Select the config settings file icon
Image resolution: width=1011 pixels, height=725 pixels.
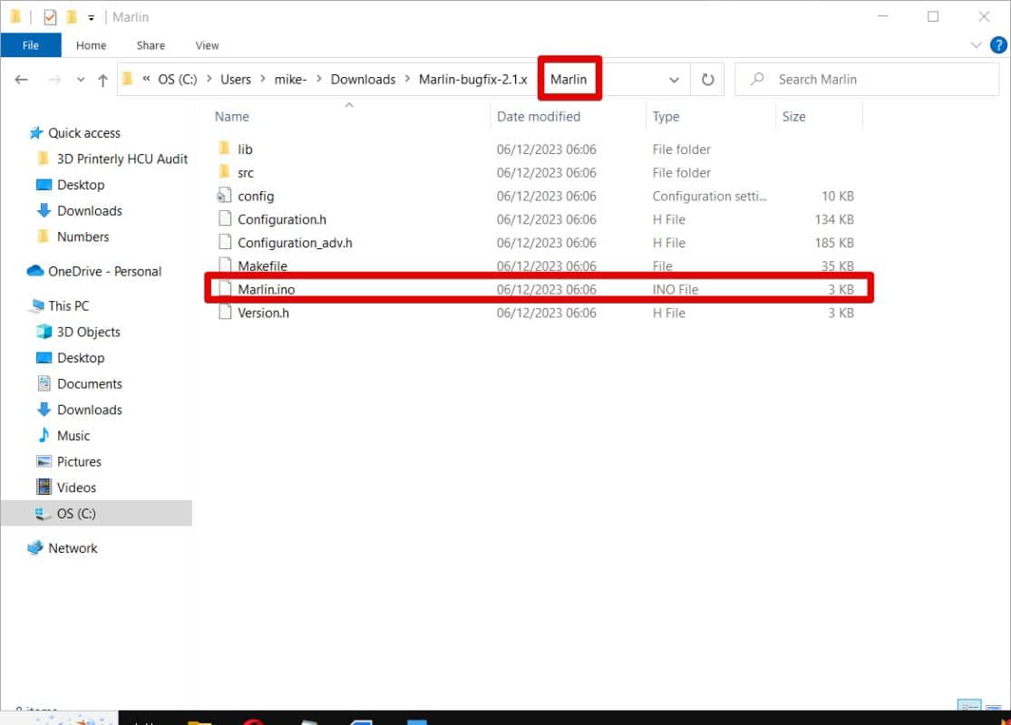[x=225, y=196]
